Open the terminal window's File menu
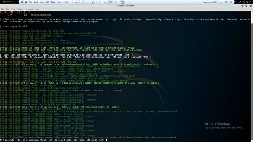The width and height of the screenshot is (253, 142). [2, 9]
